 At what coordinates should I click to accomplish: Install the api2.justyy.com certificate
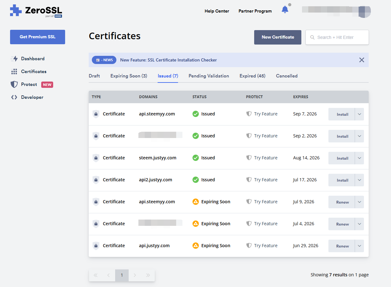click(x=342, y=180)
